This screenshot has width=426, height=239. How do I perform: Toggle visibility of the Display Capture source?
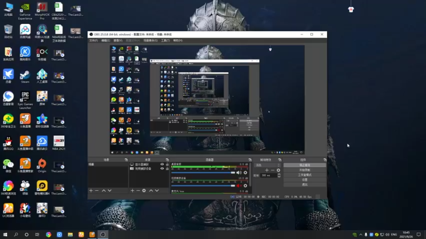click(x=162, y=164)
